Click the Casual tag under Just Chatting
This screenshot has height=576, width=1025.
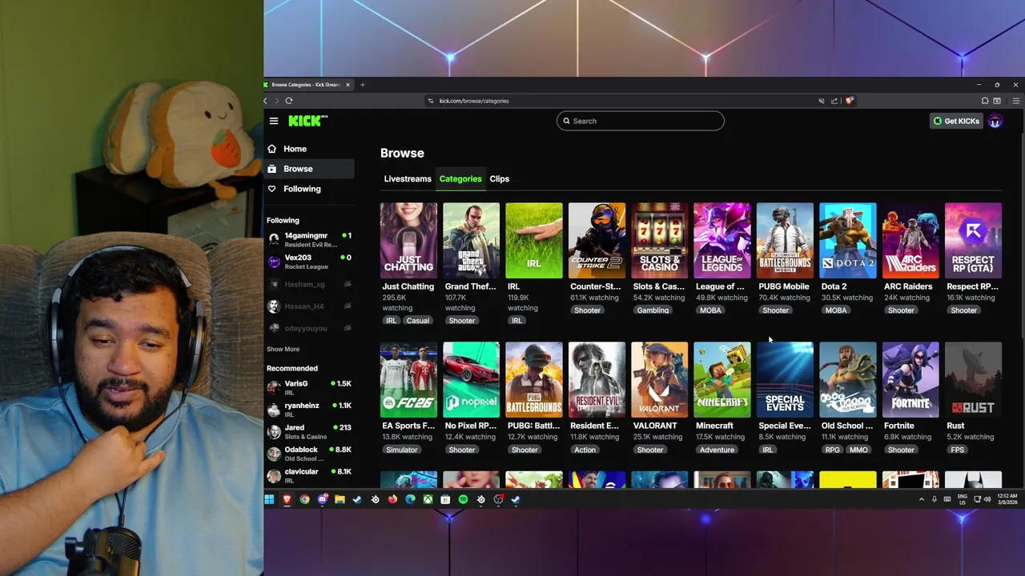(x=417, y=321)
